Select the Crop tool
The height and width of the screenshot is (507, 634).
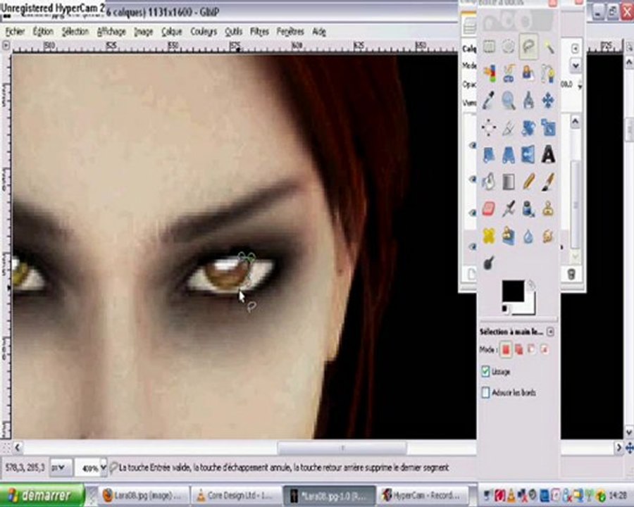508,127
